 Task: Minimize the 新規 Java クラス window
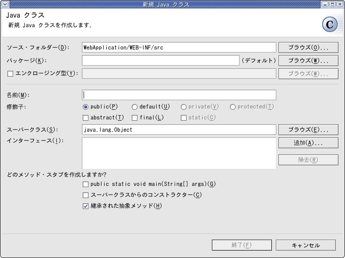pyautogui.click(x=325, y=4)
